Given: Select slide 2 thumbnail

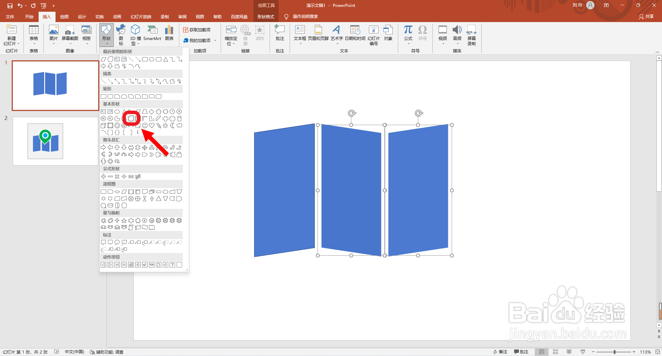Looking at the screenshot, I should click(x=56, y=141).
